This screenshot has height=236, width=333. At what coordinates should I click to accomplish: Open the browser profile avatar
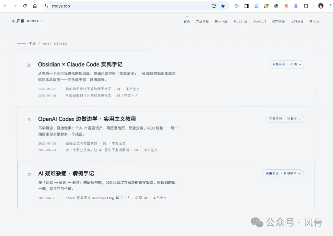pyautogui.click(x=321, y=6)
